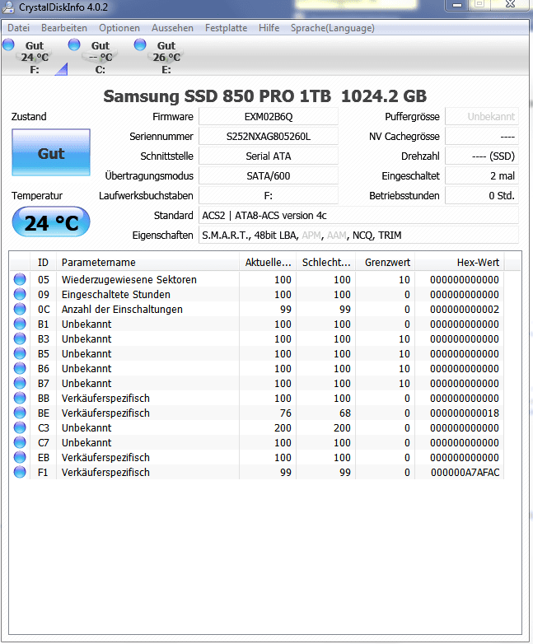The width and height of the screenshot is (533, 644).
Task: Click status icon of attribute F1 row
Action: 20,473
